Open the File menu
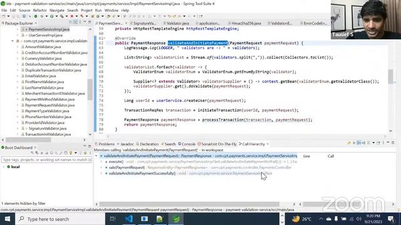This screenshot has width=401, height=225. (4, 10)
